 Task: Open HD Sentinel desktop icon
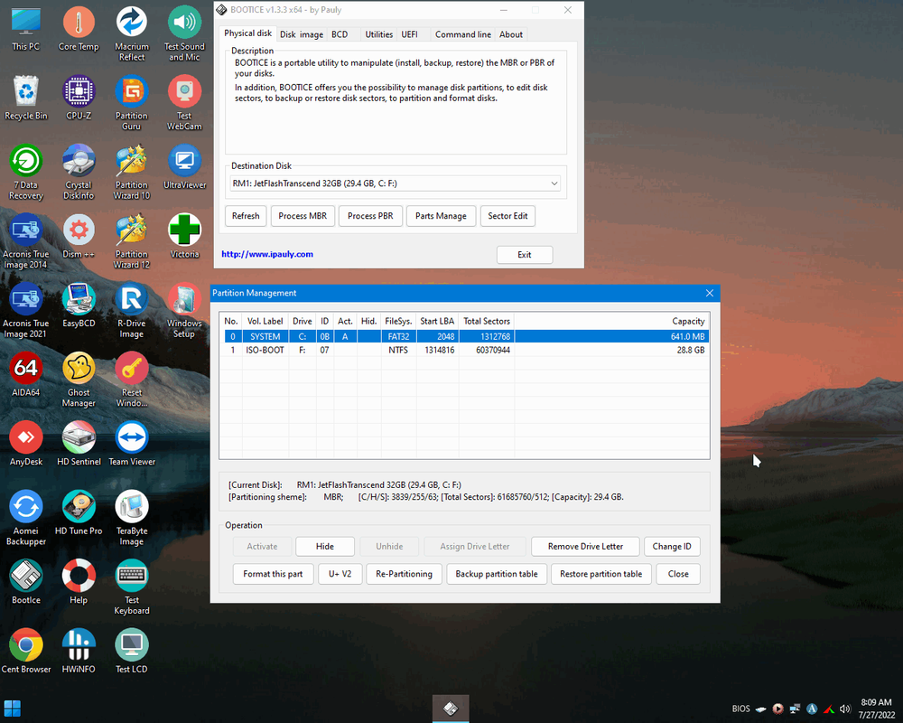[x=79, y=444]
